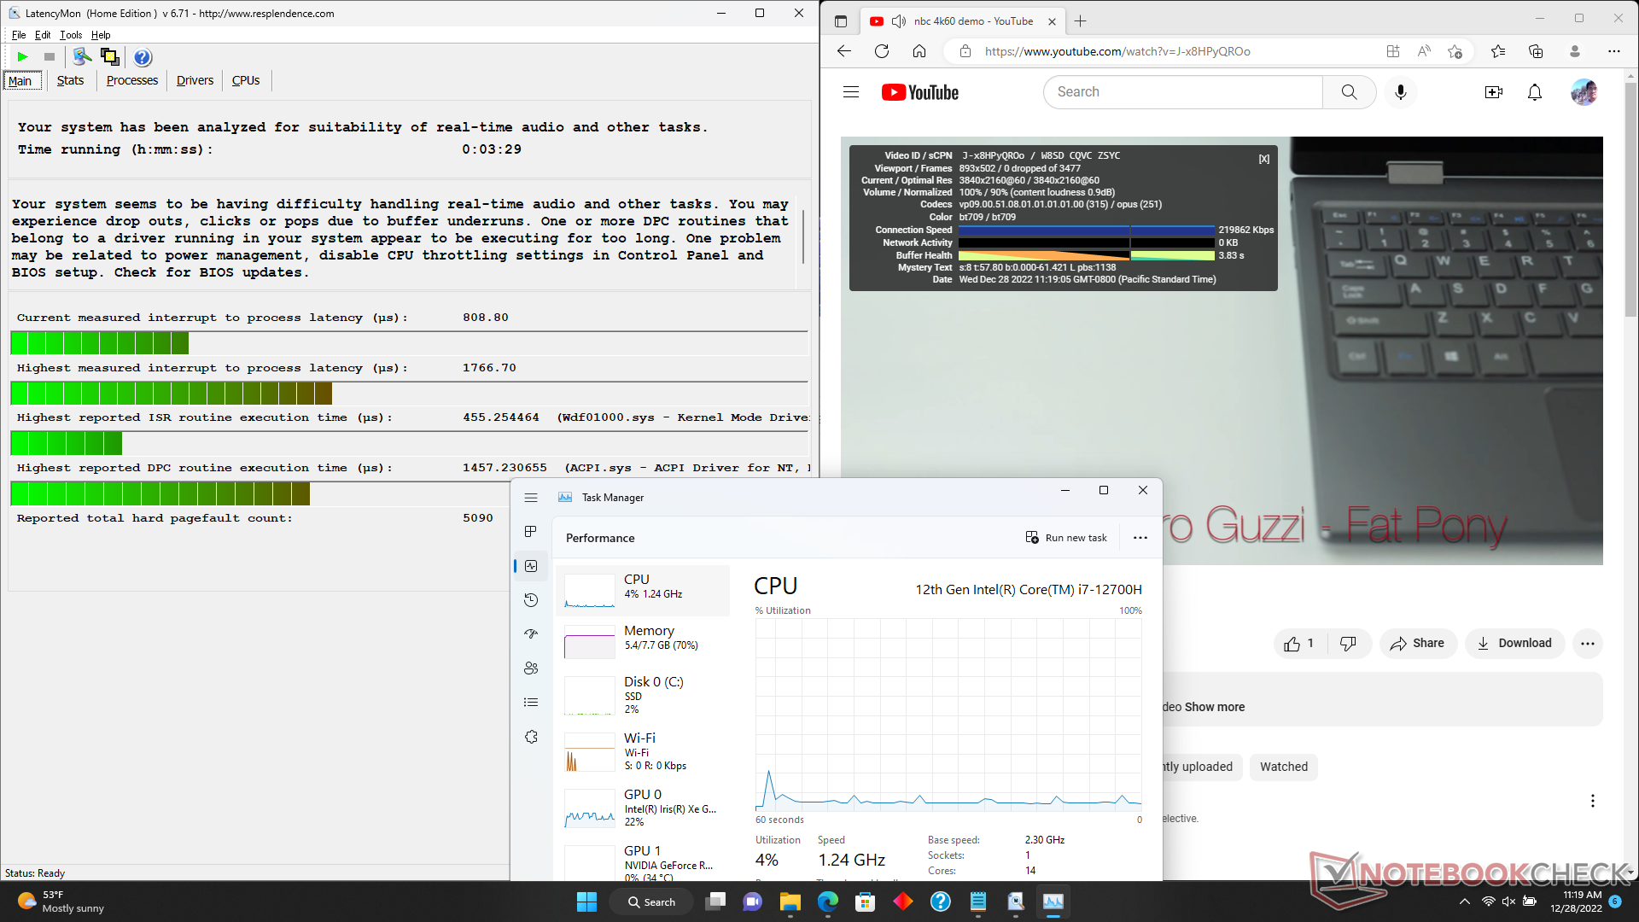Click the blue LatencyMon help question mark
The height and width of the screenshot is (922, 1639).
(143, 57)
